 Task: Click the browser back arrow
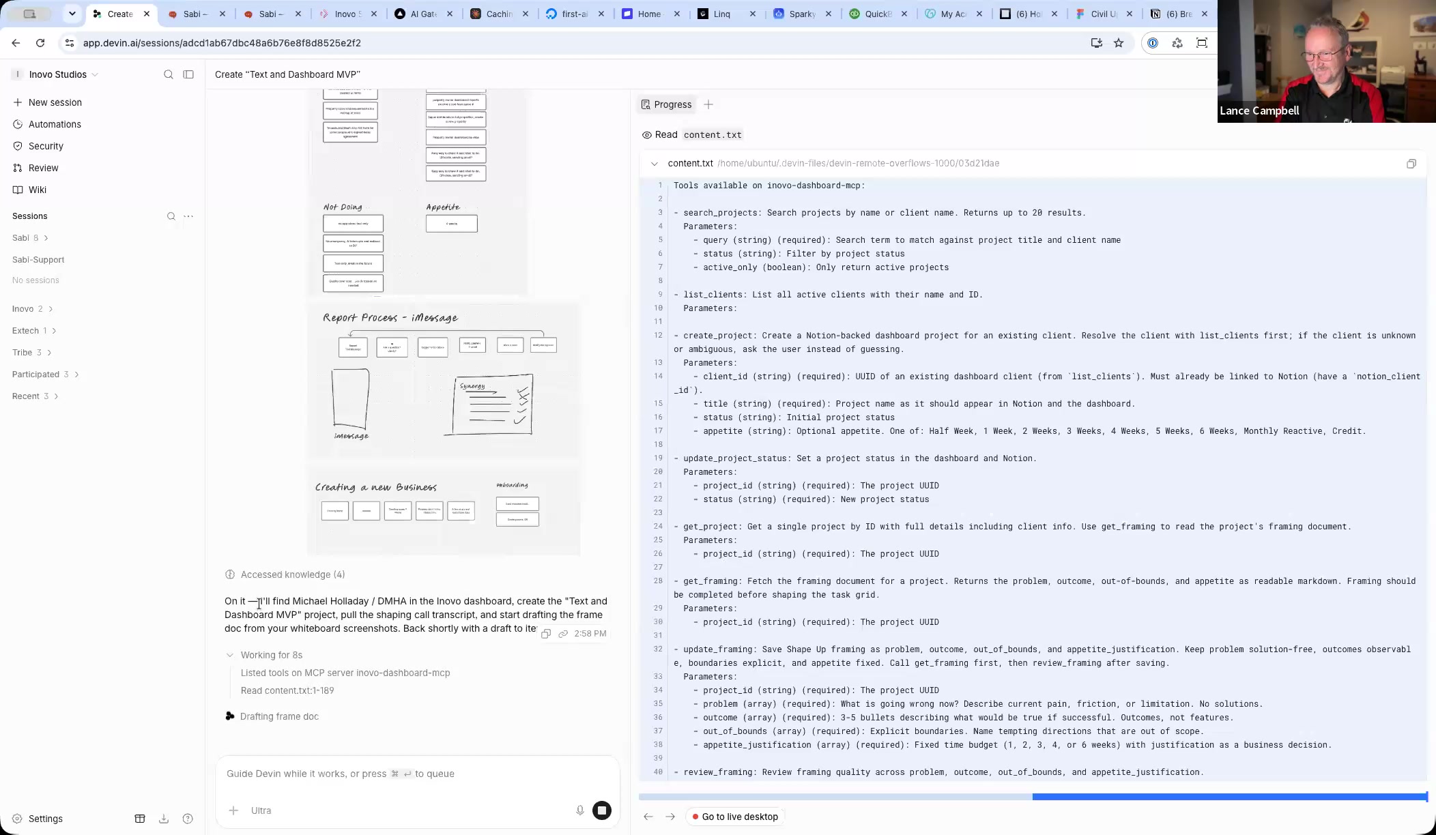[x=16, y=43]
